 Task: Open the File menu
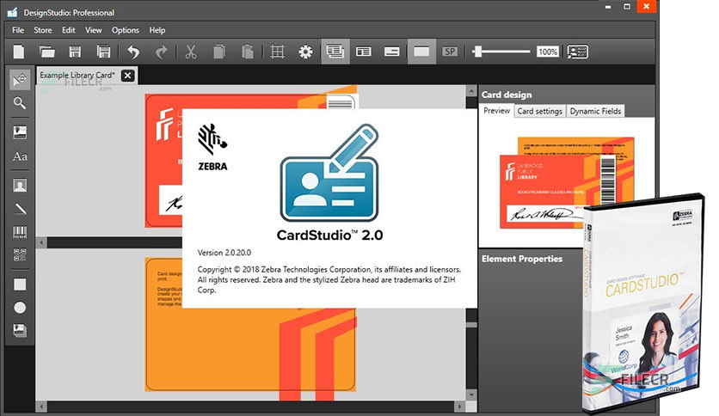(18, 30)
